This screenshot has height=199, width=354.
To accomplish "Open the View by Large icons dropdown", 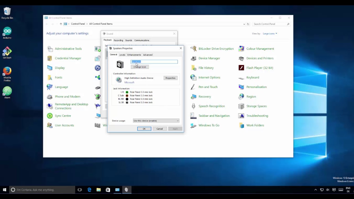I will tap(269, 33).
